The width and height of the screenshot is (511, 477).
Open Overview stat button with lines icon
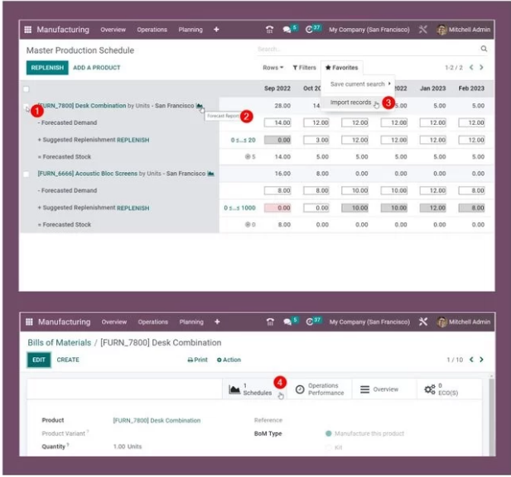[384, 389]
